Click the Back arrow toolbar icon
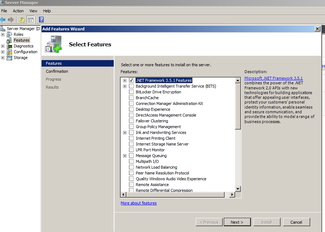325x232 pixels. pyautogui.click(x=3, y=20)
